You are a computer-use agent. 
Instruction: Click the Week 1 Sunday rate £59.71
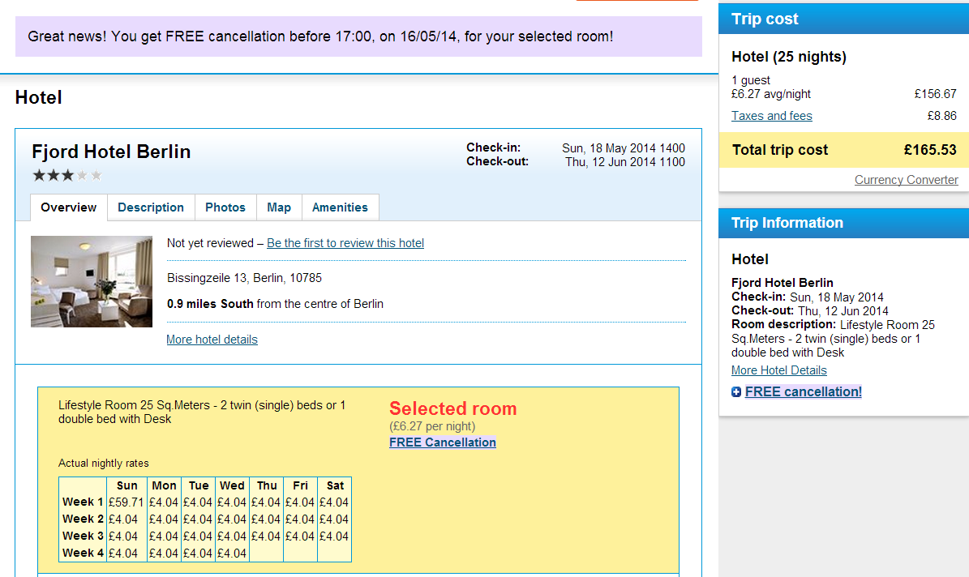[126, 502]
